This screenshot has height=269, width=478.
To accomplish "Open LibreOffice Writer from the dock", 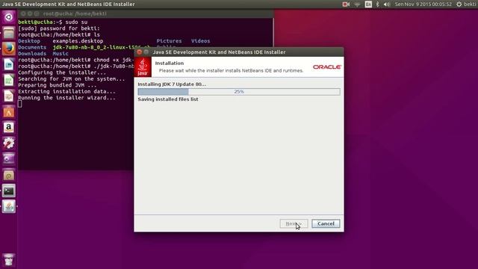I will coord(8,65).
